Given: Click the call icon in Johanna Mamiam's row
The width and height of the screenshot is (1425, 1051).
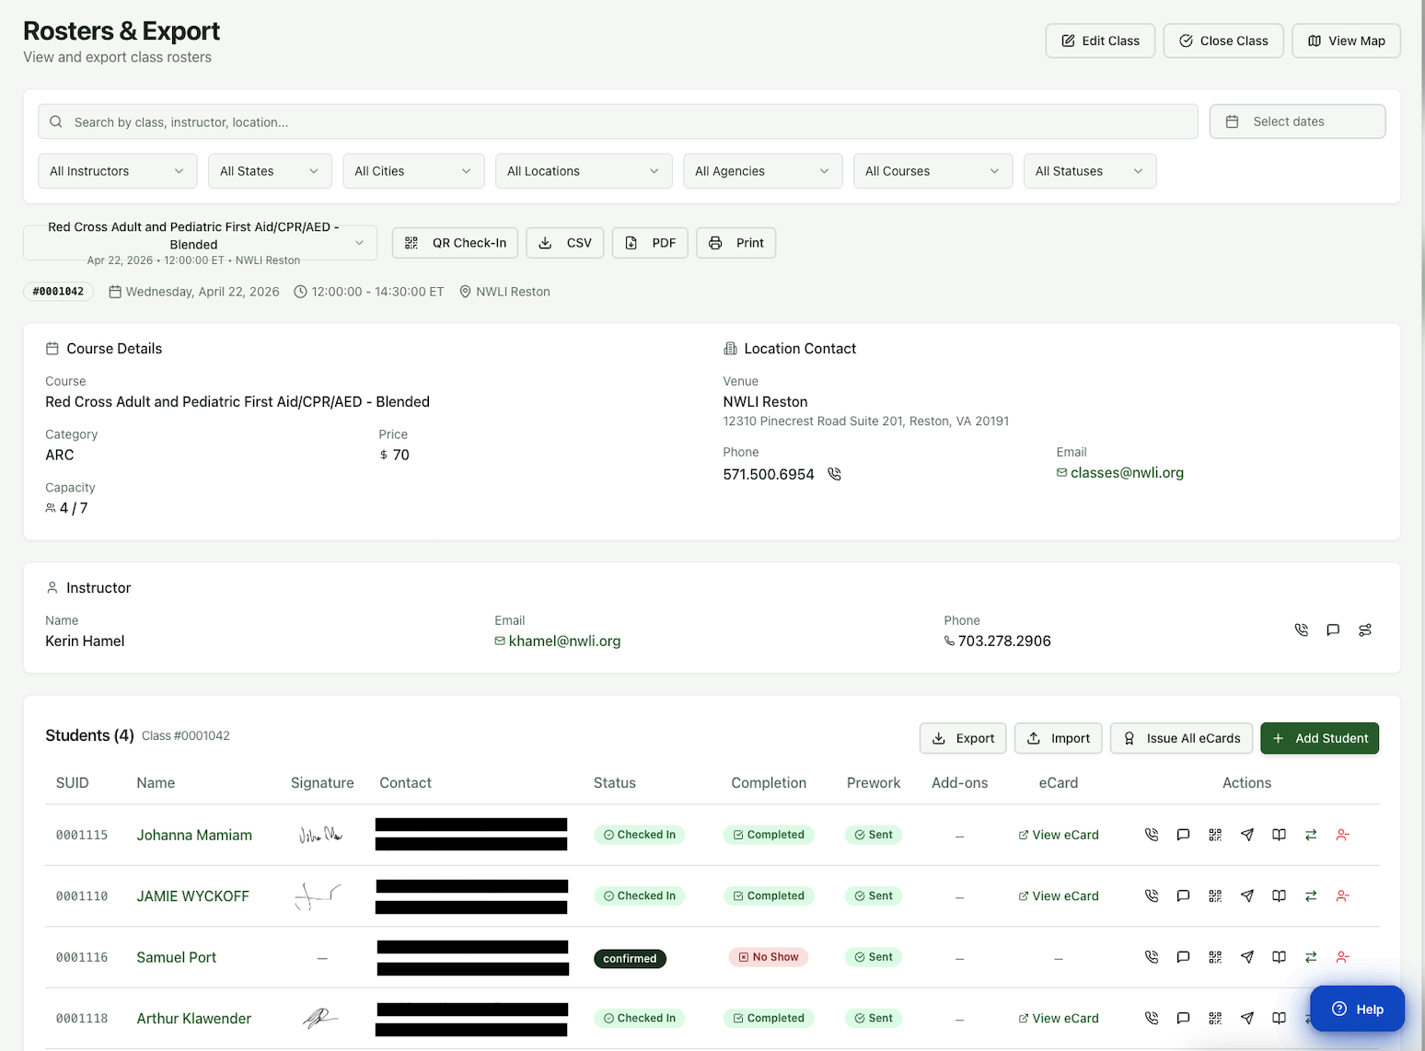Looking at the screenshot, I should [1151, 835].
